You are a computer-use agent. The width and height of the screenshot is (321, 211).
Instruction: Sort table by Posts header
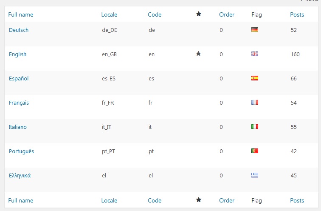297,14
